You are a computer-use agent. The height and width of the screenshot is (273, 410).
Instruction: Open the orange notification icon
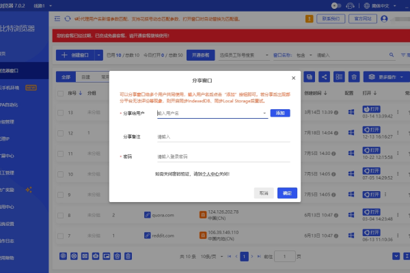(x=309, y=19)
